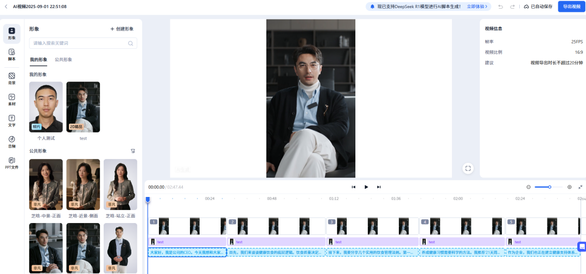Select scene 4 on the timeline

[x=462, y=226]
